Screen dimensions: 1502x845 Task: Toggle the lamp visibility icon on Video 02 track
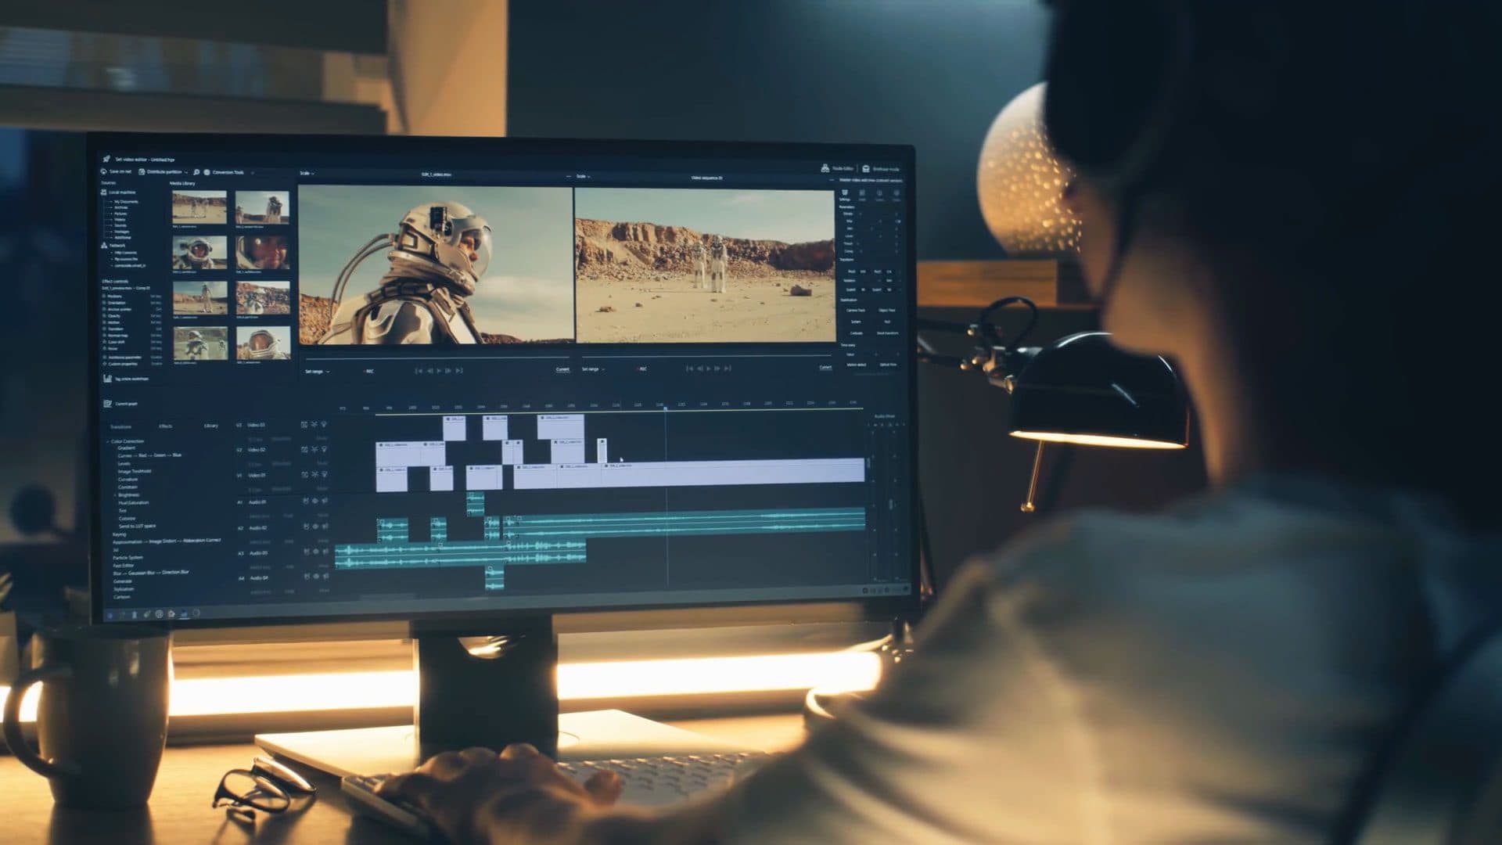[323, 448]
